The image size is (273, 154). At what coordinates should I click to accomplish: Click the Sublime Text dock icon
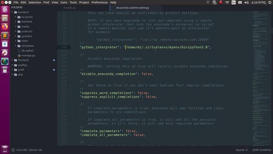pyautogui.click(x=5, y=36)
